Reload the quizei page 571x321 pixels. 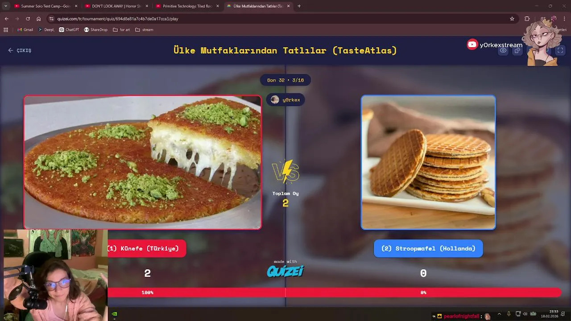click(28, 19)
